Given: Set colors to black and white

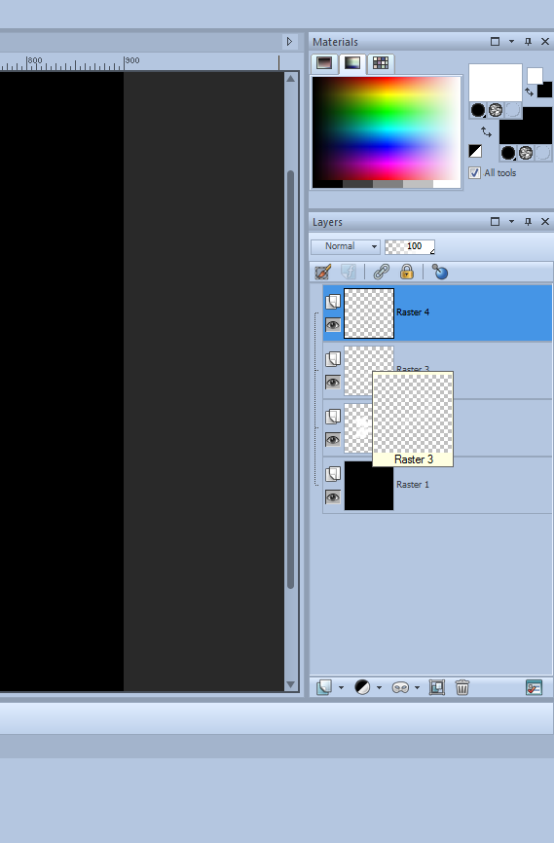Looking at the screenshot, I should tap(475, 151).
